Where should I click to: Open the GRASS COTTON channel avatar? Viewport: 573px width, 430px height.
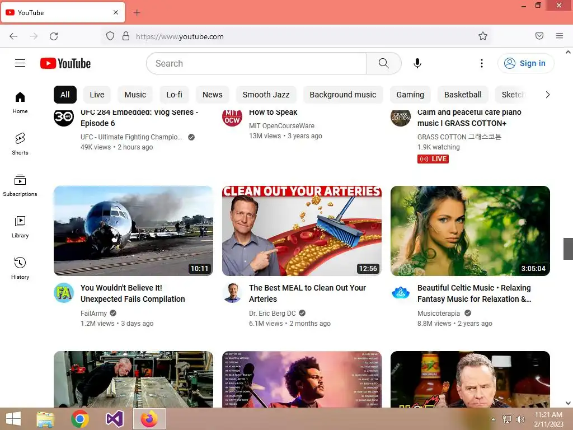point(401,117)
